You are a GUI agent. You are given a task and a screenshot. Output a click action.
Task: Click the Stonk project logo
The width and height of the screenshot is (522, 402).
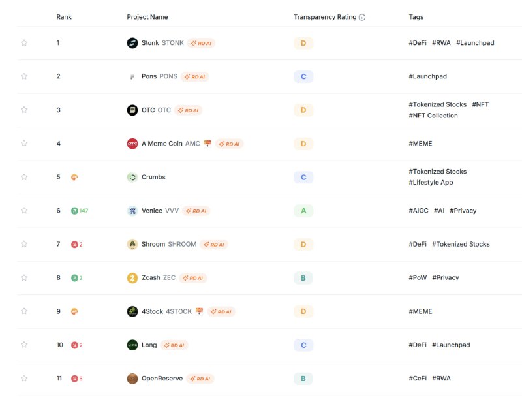[132, 43]
